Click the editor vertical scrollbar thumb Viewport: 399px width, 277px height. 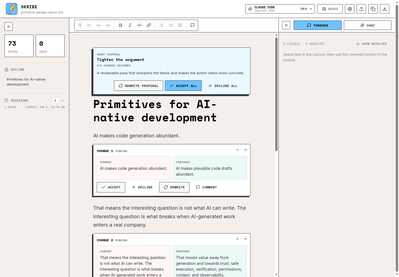[x=276, y=94]
